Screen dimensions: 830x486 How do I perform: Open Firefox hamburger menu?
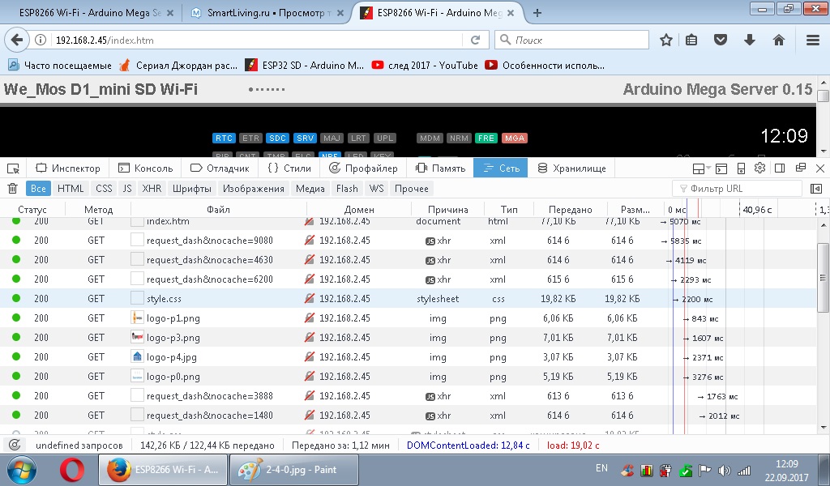click(812, 40)
